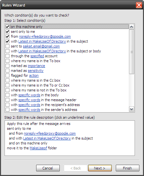Click 'sensitivity' underlined value
This screenshot has height=176, width=144.
[x=35, y=71]
